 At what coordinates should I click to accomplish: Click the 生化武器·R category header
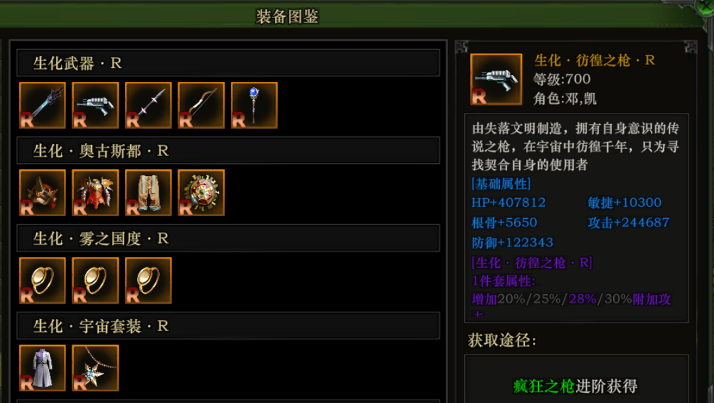tap(228, 63)
